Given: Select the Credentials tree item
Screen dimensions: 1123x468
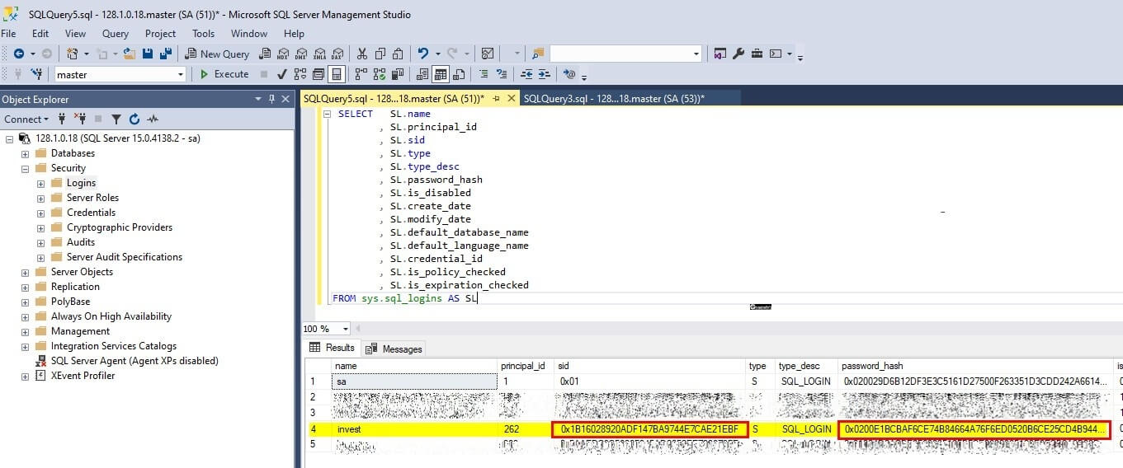Looking at the screenshot, I should 91,213.
